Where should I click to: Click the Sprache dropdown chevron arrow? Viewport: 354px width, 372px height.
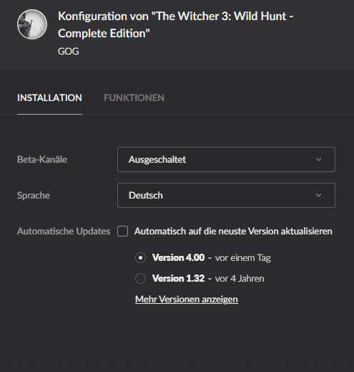point(318,195)
